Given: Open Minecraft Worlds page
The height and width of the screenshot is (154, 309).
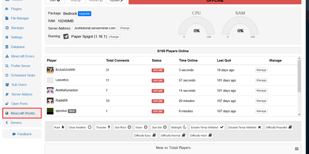Looking at the screenshot, I should click(23, 113).
